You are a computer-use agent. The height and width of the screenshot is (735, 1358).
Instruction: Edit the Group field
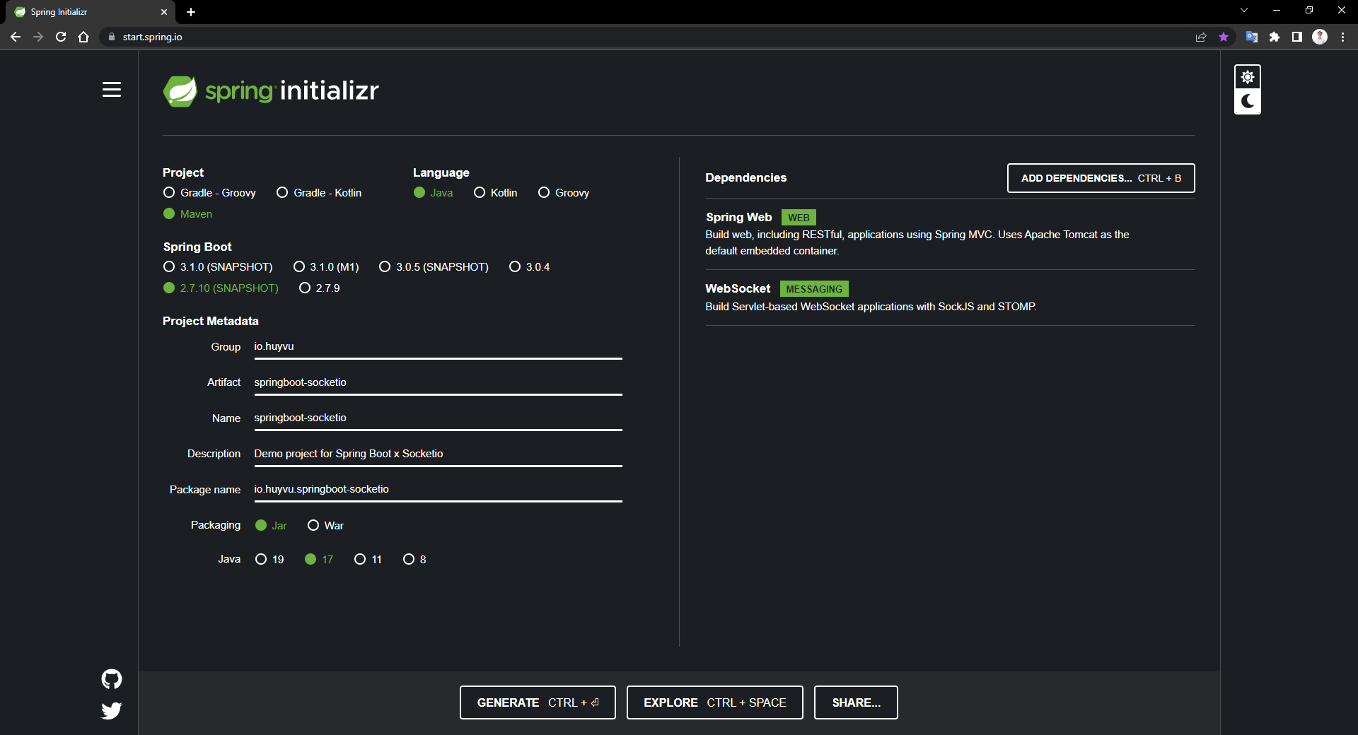[438, 347]
